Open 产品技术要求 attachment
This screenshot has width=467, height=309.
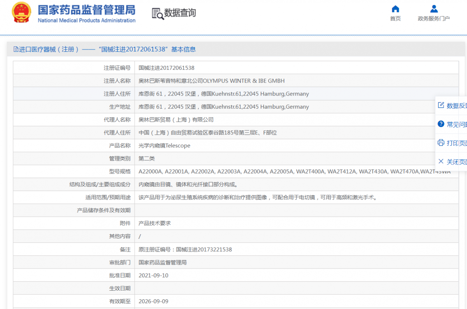pos(154,223)
